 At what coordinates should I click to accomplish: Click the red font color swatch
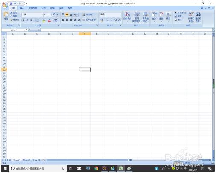click(50, 20)
